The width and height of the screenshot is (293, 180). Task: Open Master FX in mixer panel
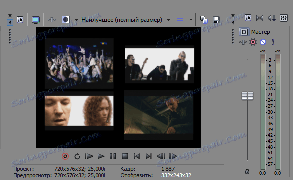click(x=243, y=42)
